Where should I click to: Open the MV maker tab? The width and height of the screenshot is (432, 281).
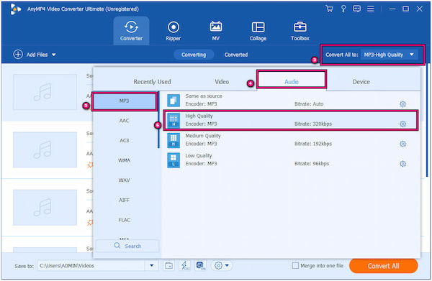(216, 31)
